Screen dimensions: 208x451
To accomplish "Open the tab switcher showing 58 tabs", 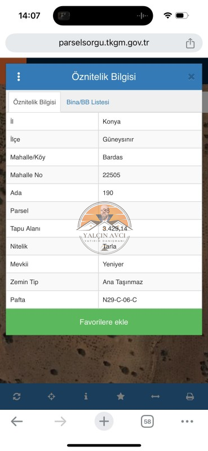I will (x=147, y=422).
